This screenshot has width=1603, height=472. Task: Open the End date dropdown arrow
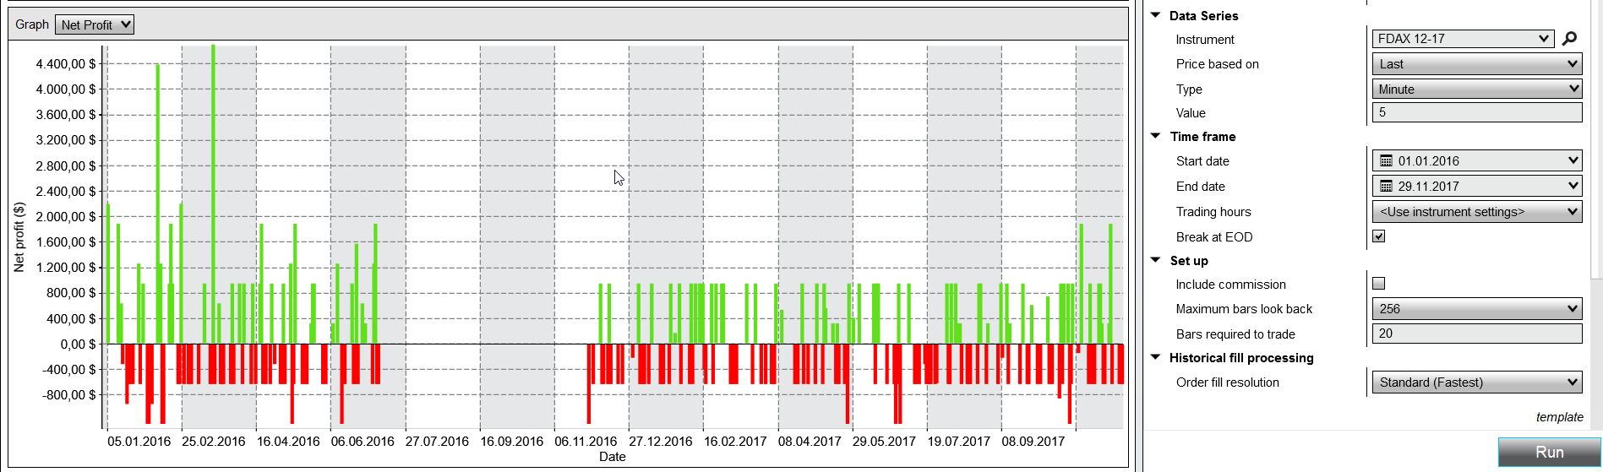[x=1573, y=186]
